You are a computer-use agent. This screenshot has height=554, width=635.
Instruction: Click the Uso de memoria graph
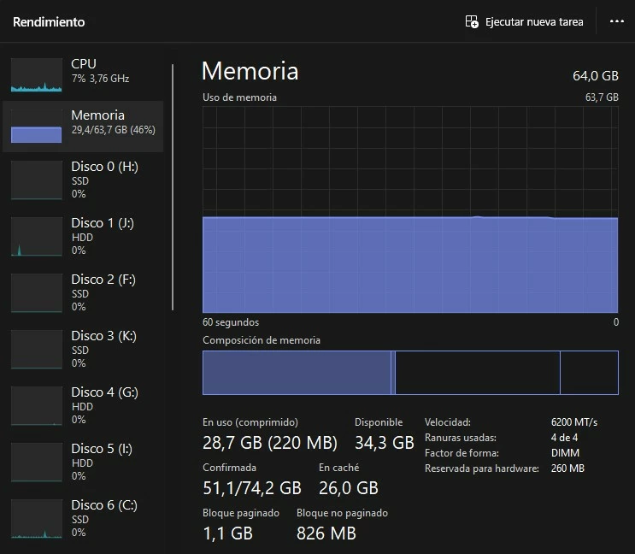click(x=410, y=209)
